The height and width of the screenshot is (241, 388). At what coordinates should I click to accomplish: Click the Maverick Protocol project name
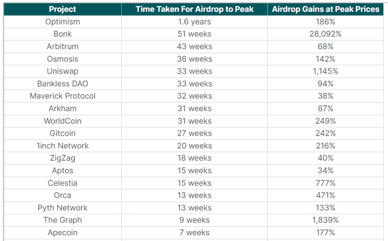pos(63,96)
